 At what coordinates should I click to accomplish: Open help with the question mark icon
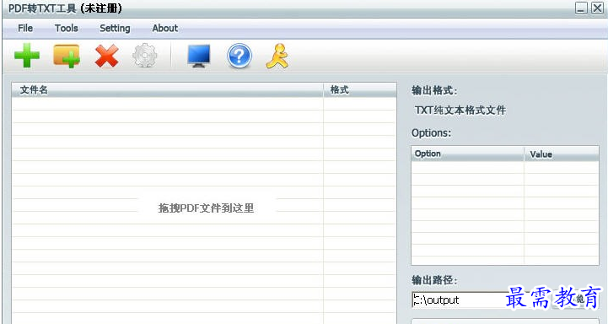[x=239, y=56]
